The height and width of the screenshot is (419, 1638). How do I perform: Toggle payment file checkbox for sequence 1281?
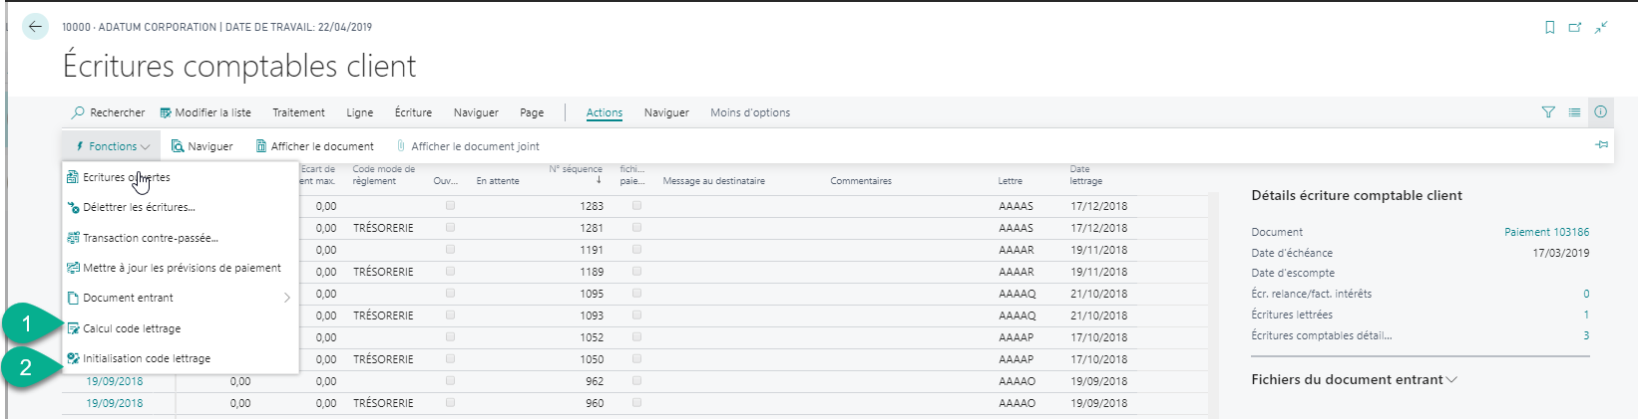636,228
